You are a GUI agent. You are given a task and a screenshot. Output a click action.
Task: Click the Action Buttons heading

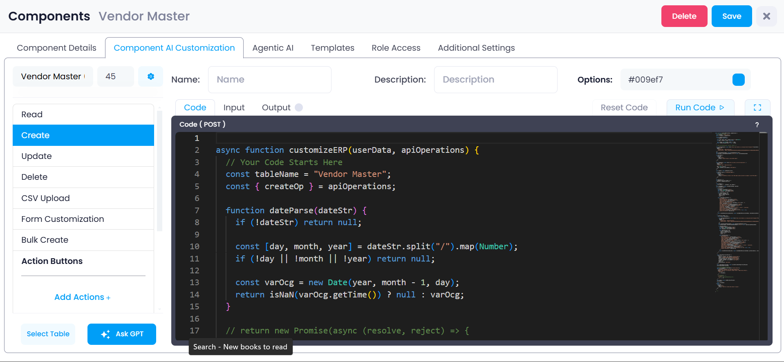tap(52, 261)
